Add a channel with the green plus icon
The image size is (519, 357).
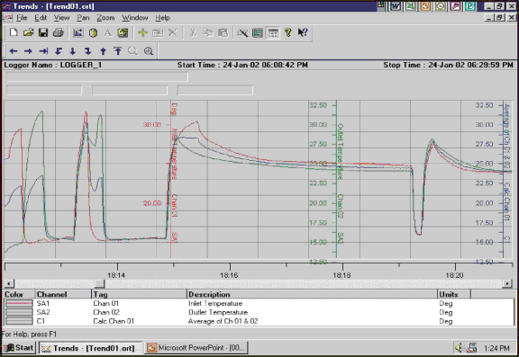(x=142, y=32)
